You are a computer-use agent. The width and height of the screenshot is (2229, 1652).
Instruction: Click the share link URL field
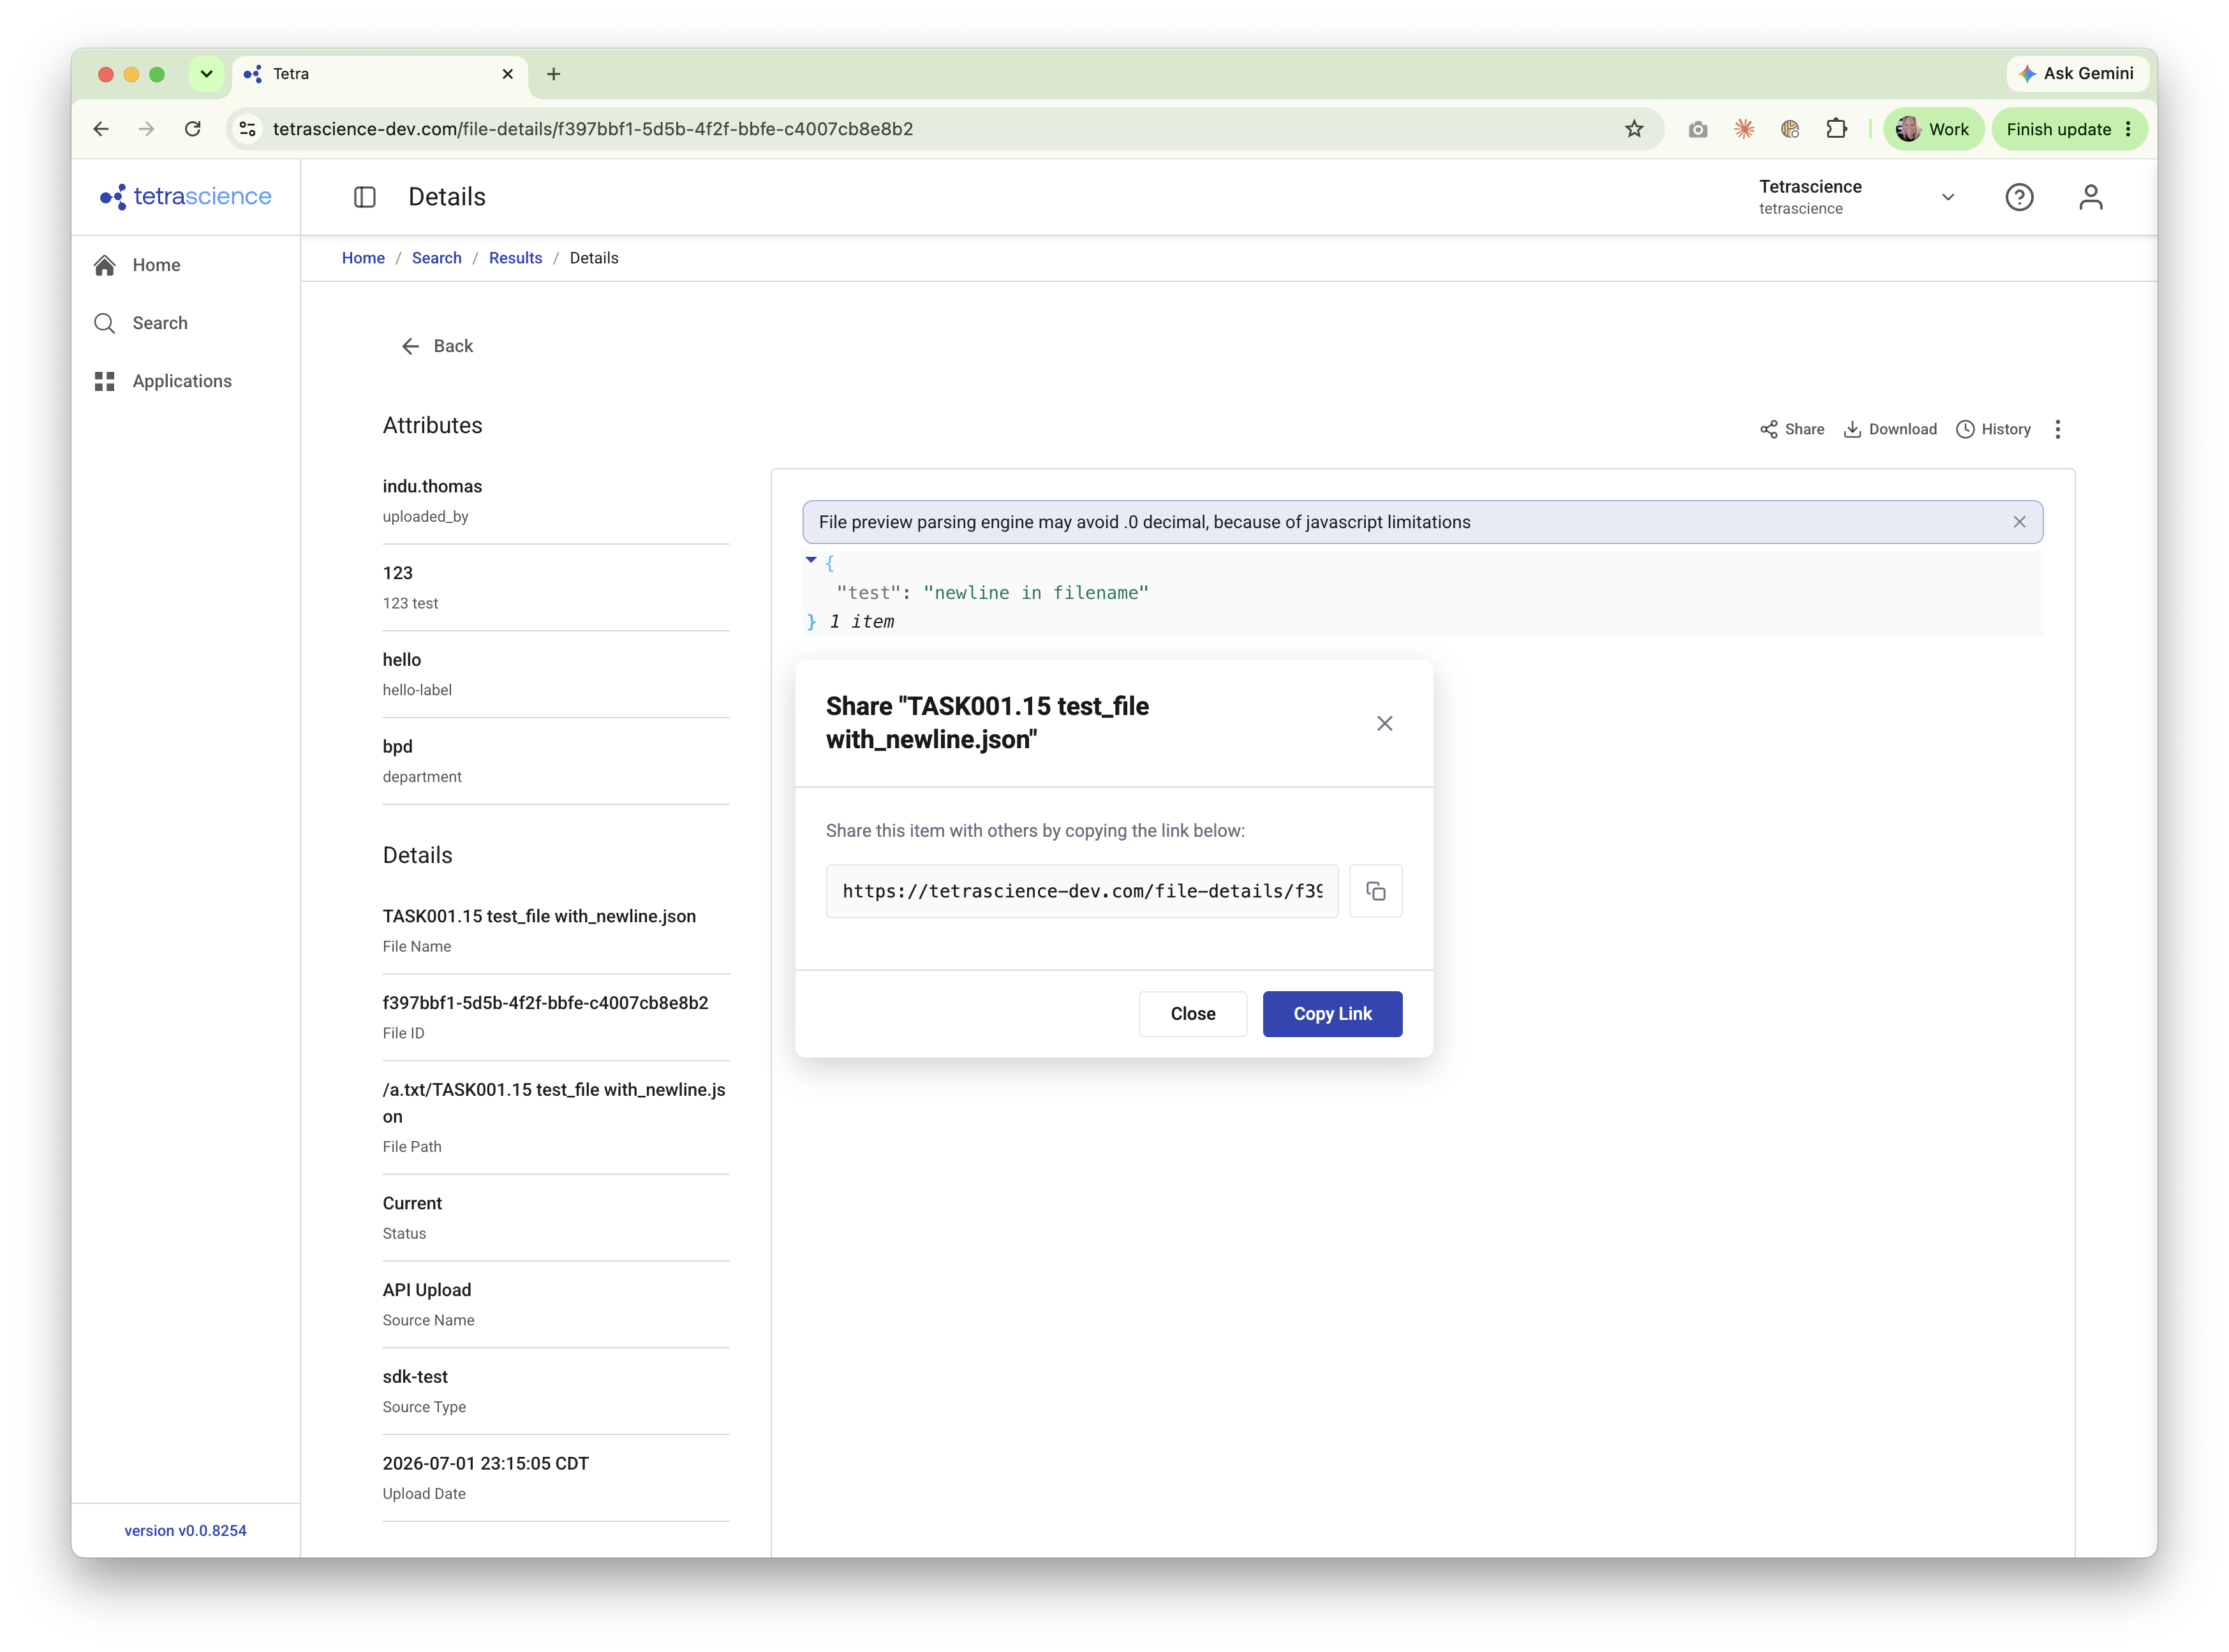tap(1081, 891)
